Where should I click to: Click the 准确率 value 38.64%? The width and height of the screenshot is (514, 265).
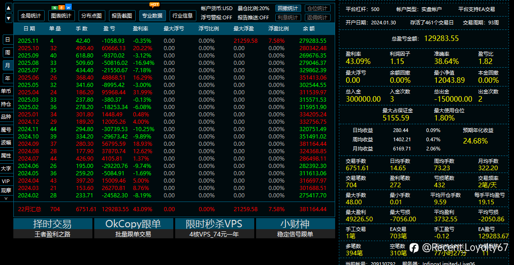click(x=446, y=61)
